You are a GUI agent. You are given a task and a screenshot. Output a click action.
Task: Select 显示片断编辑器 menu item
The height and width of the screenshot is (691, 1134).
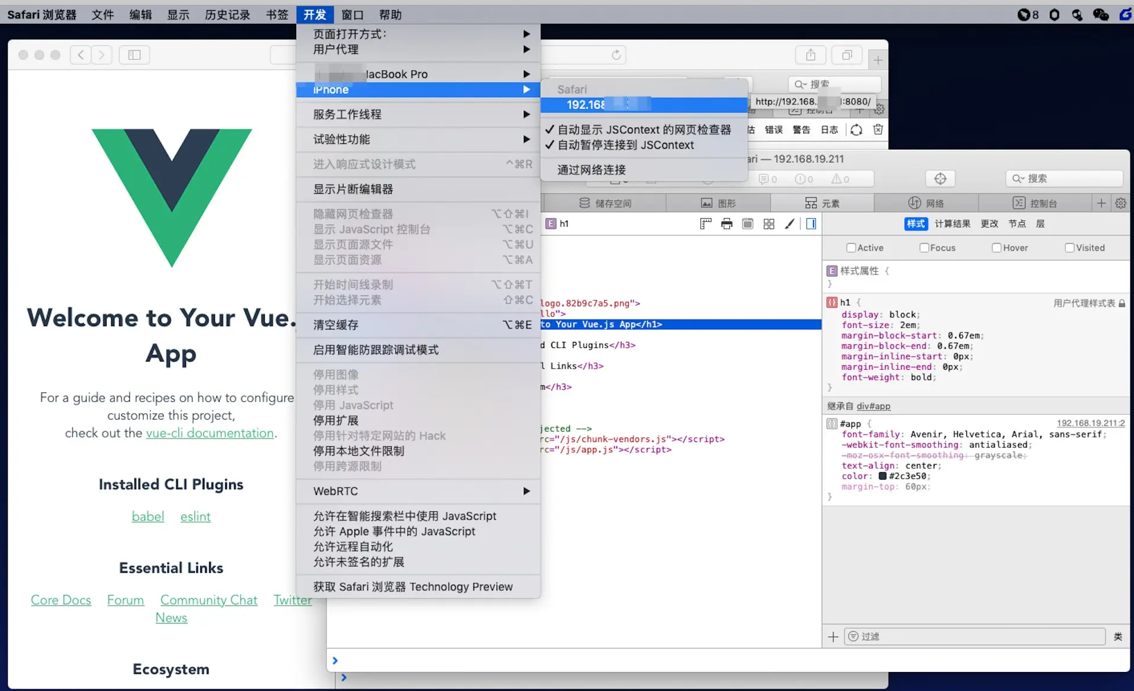(418, 189)
